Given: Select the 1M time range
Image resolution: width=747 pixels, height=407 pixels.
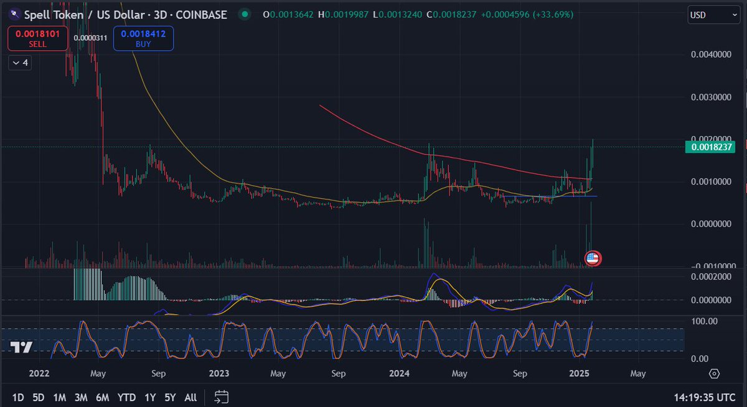Looking at the screenshot, I should pos(60,397).
